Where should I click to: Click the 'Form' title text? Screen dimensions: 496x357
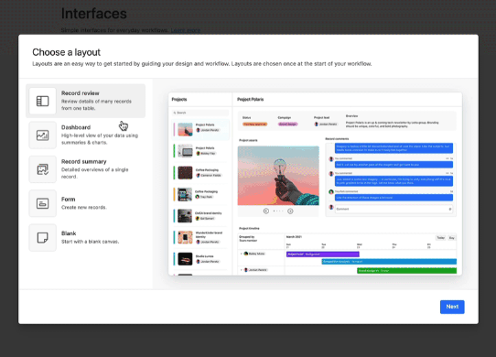coord(69,199)
